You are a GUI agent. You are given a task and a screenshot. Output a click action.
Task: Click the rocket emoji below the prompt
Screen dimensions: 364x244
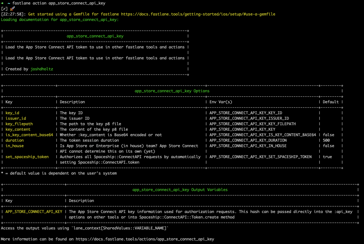12,9
